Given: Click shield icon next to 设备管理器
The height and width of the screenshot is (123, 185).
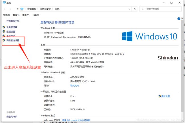Looking at the screenshot, I should point(4,27).
